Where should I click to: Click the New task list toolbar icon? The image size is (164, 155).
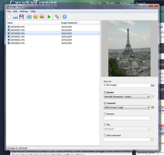[x=9, y=17]
